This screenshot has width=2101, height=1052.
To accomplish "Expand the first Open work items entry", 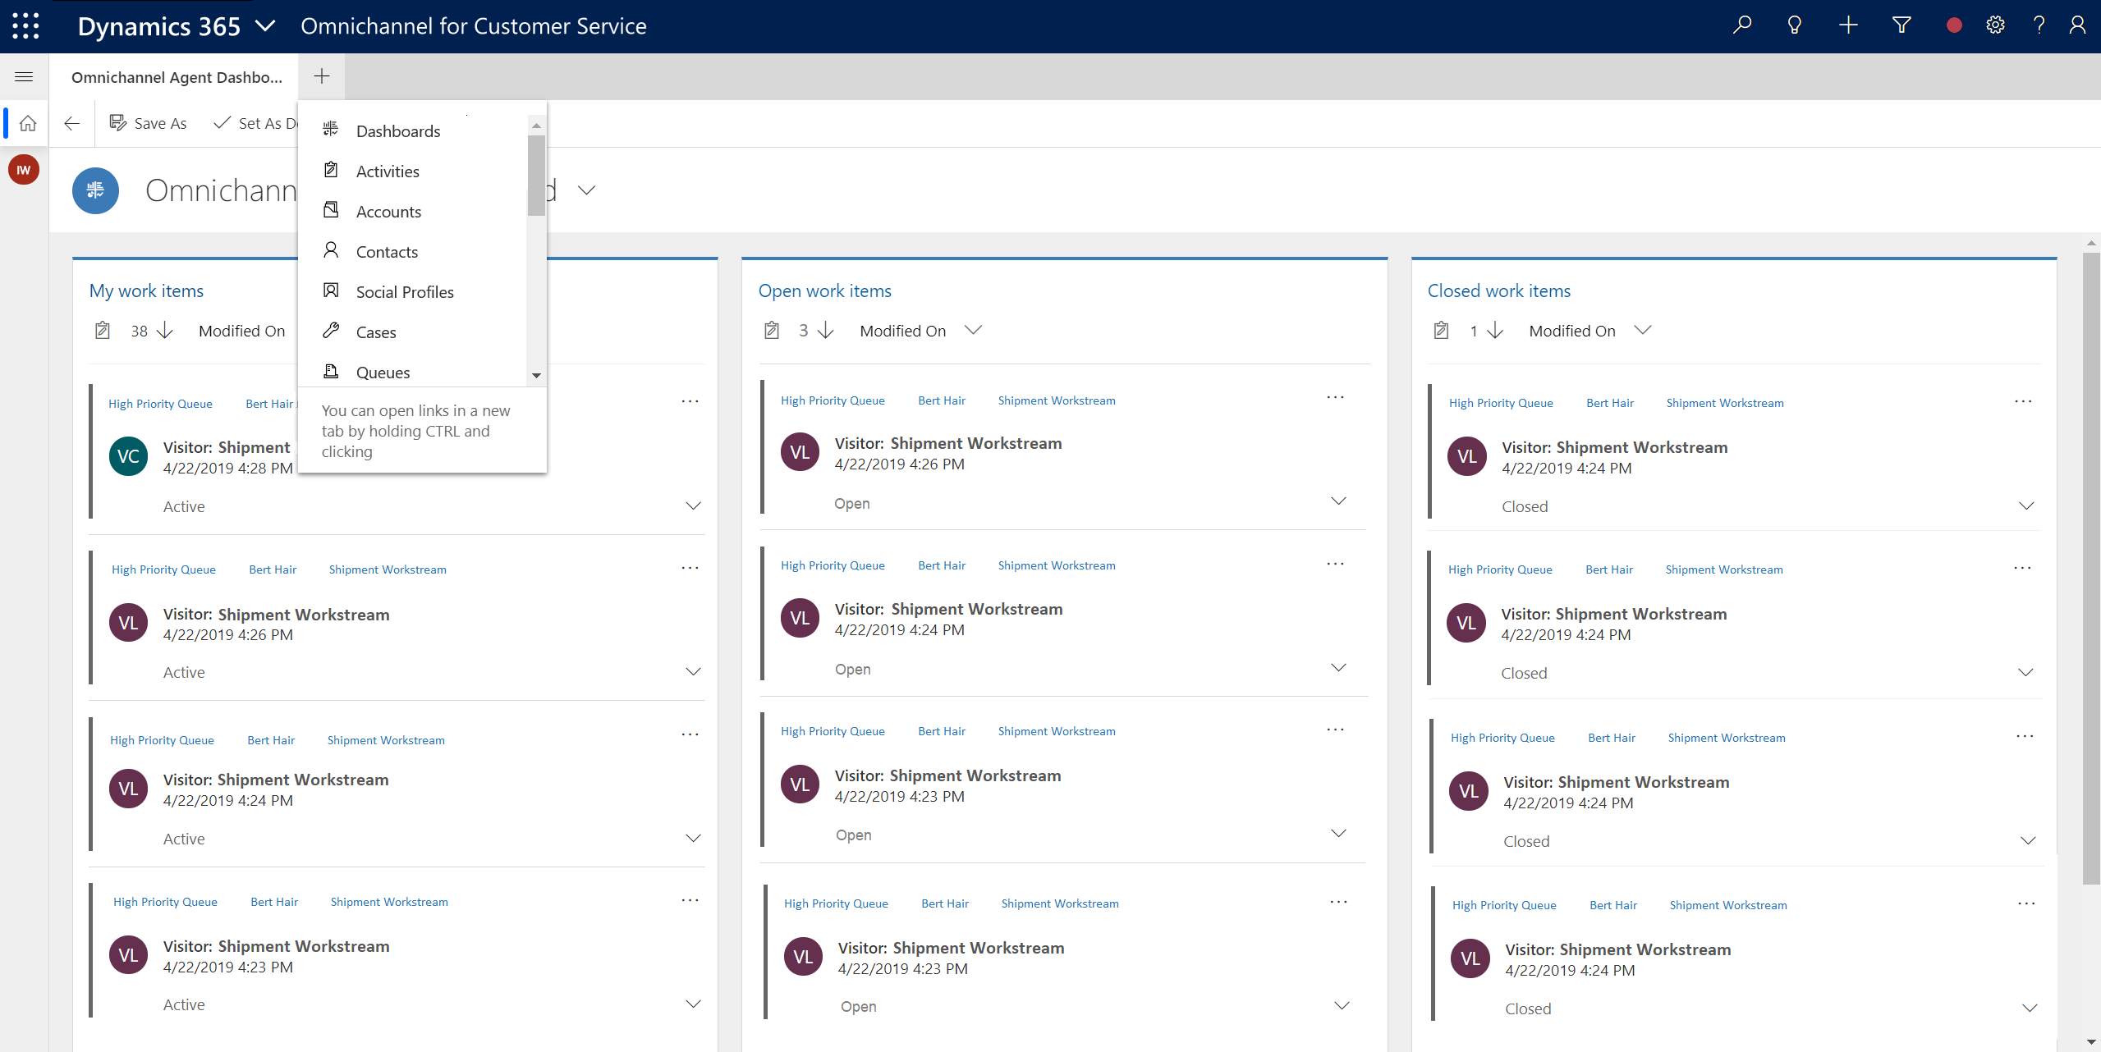I will click(x=1340, y=503).
